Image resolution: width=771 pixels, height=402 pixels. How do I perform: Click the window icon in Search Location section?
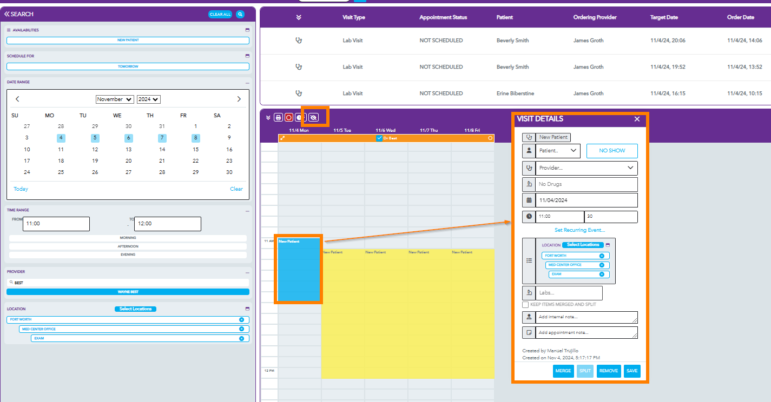tap(247, 309)
